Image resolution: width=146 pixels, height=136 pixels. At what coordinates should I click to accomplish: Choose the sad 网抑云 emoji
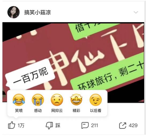click(x=57, y=100)
